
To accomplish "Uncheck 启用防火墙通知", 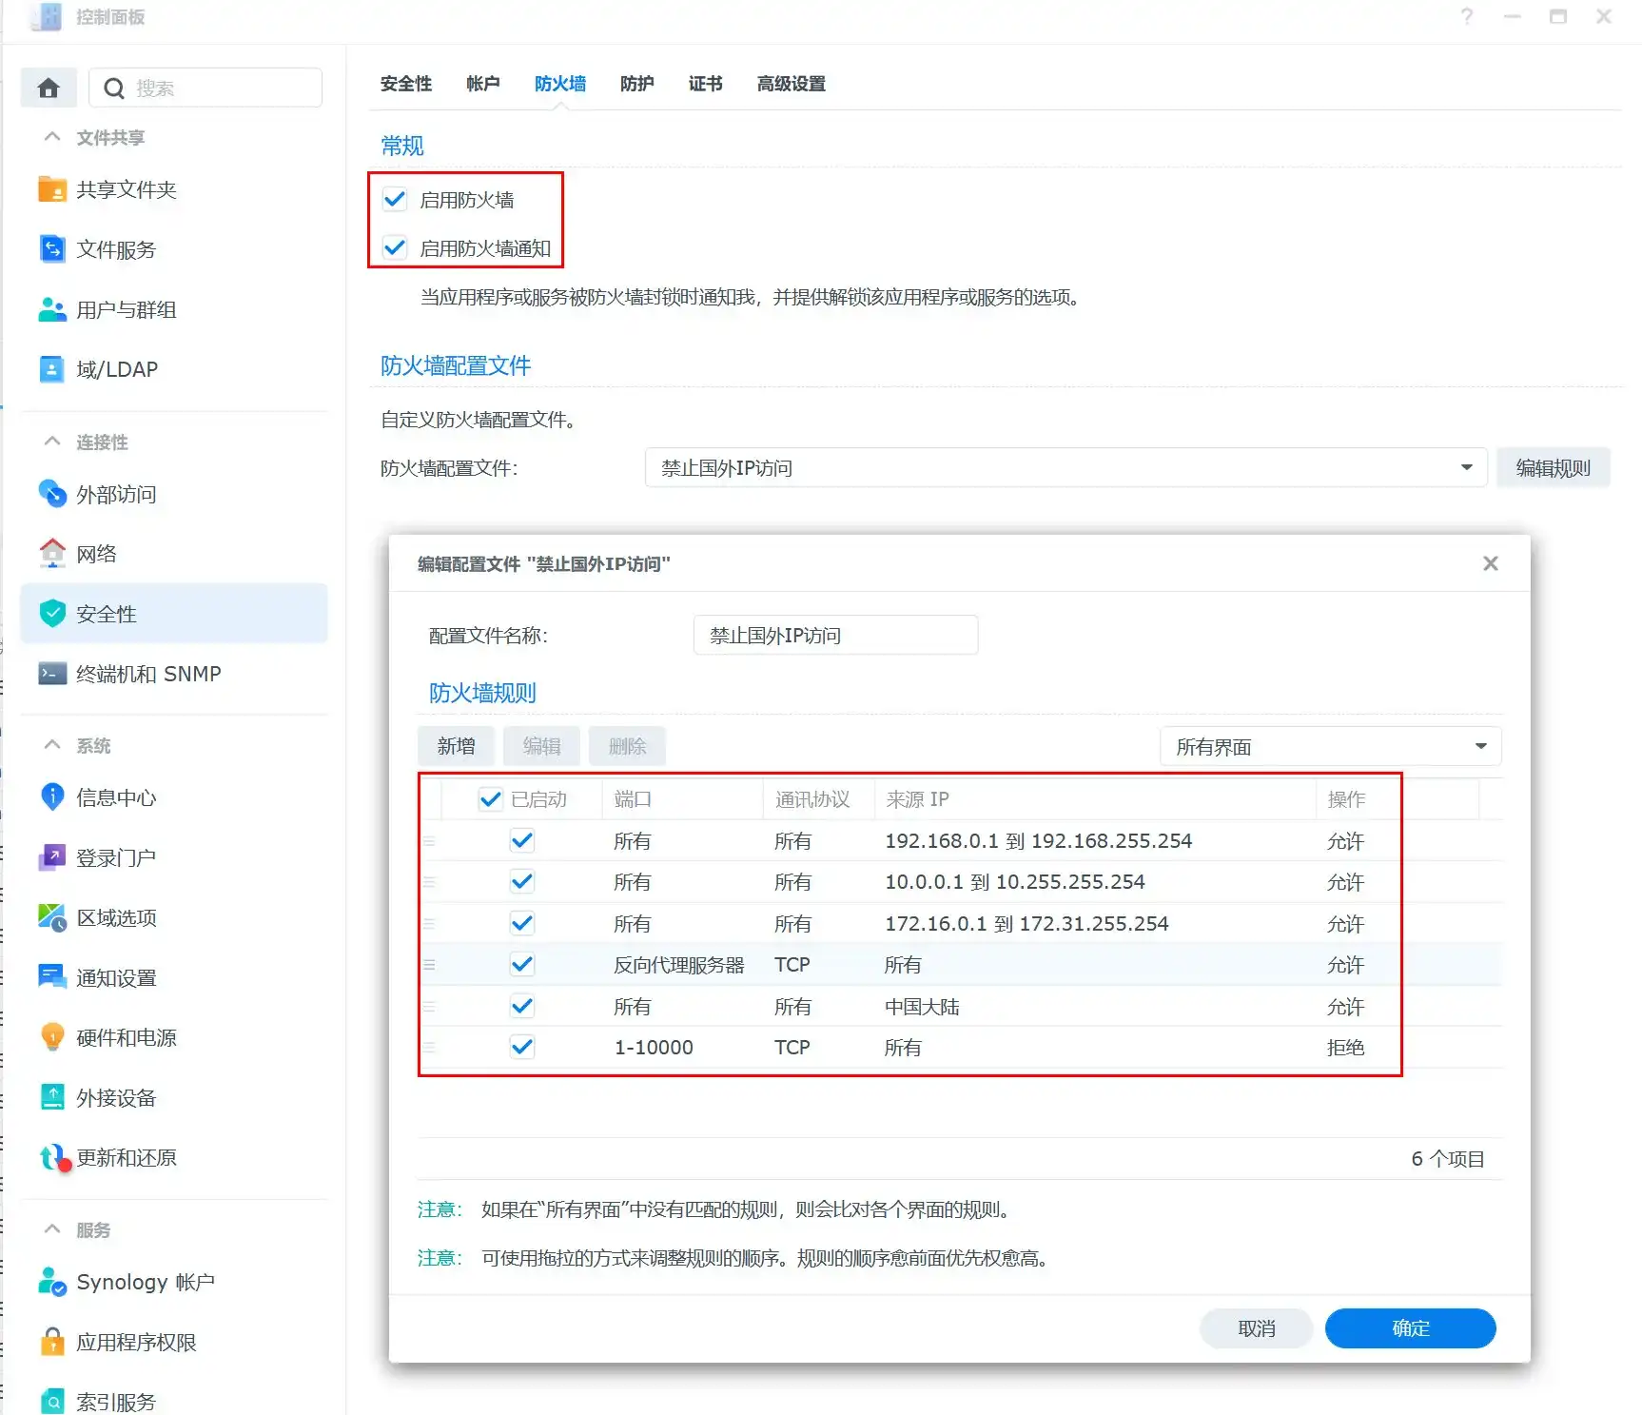I will 395,248.
